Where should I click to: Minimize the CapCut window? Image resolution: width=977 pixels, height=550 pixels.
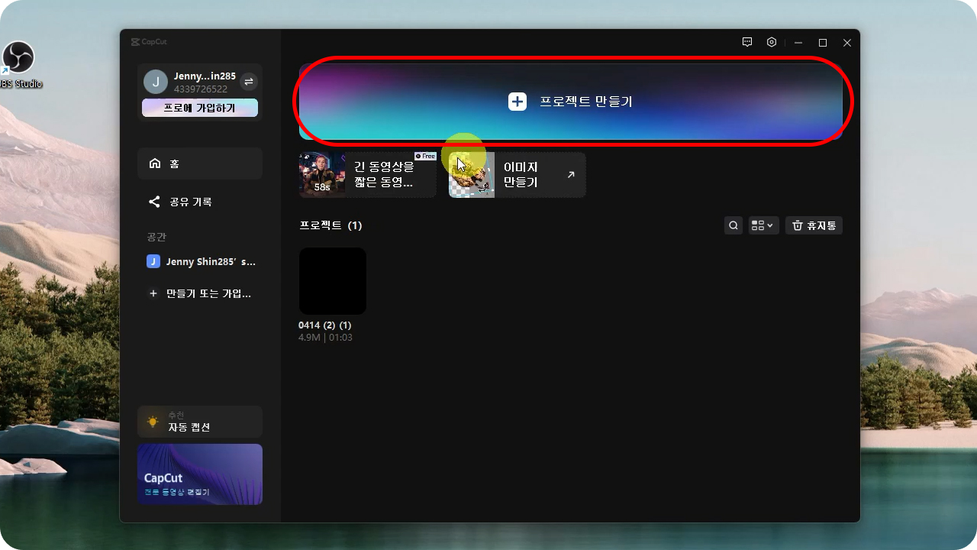coord(798,43)
